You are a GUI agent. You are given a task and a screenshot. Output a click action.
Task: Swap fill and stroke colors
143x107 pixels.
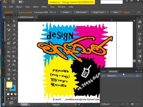tap(15, 82)
